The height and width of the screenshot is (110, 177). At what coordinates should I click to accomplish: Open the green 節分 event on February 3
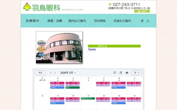73,87
